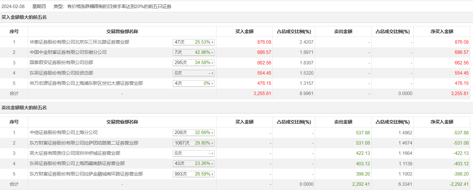Expand the 208次 32.69% dropdown for 中信证券
This screenshot has height=191, width=473.
click(x=194, y=132)
